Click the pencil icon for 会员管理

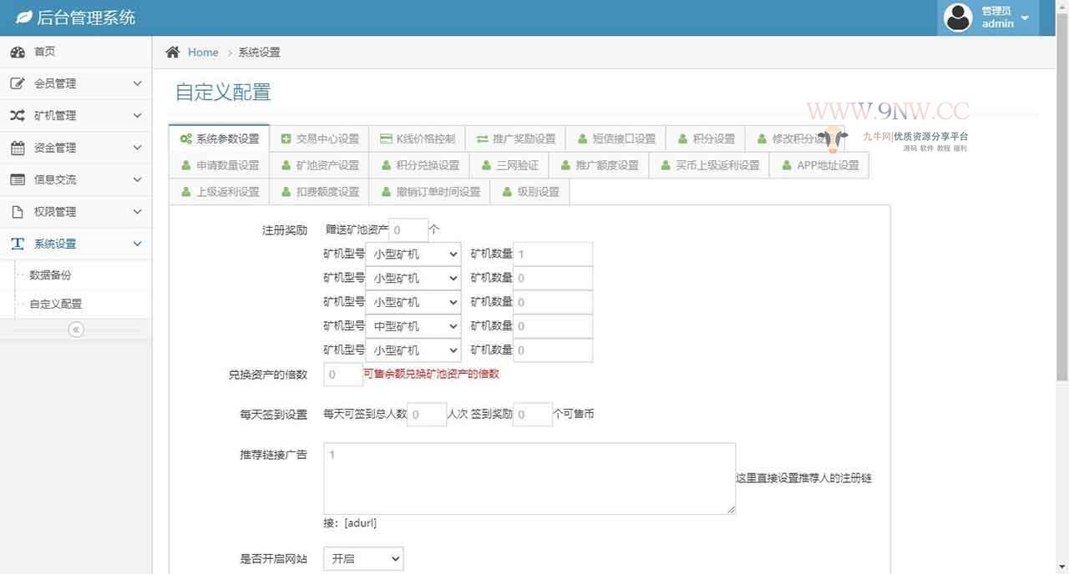click(x=18, y=83)
